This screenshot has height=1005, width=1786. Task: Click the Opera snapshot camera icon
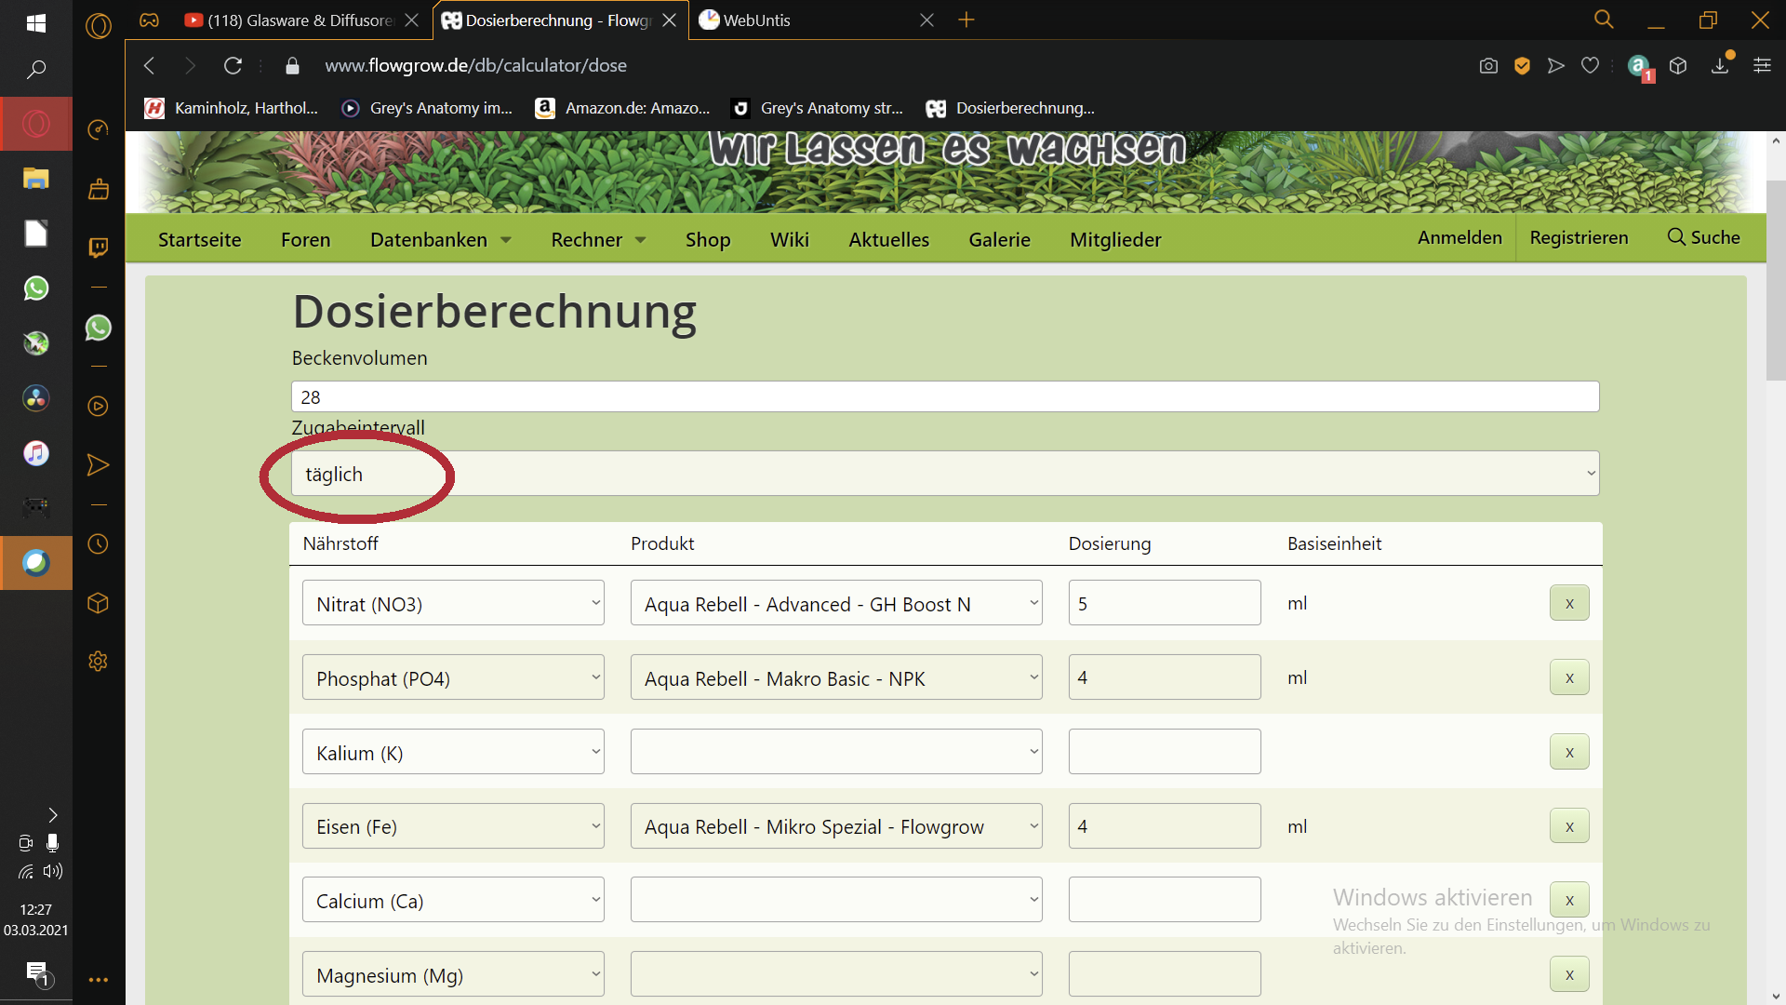(x=1488, y=66)
